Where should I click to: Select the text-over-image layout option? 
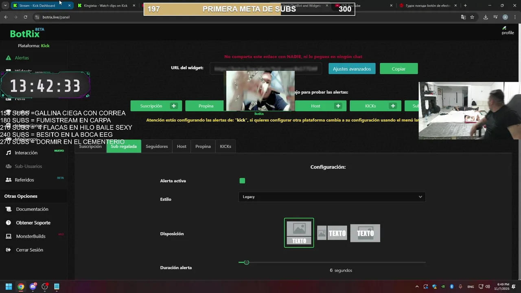(x=365, y=233)
